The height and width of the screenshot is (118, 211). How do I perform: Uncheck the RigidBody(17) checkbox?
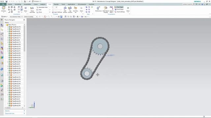point(10,42)
